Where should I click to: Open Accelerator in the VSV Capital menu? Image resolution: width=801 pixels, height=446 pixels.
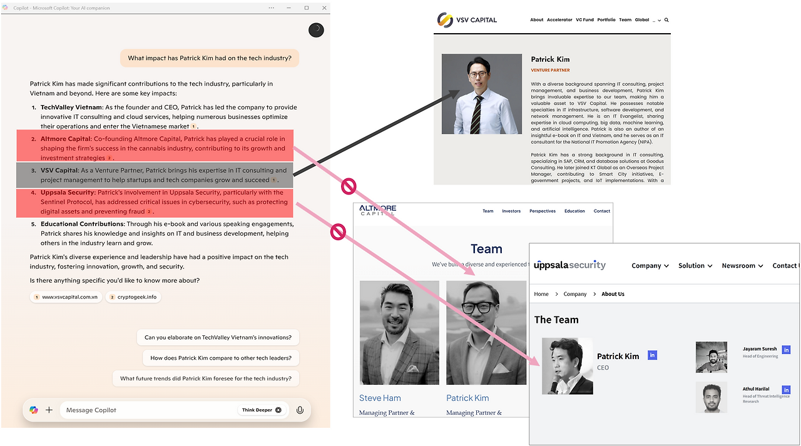point(559,20)
